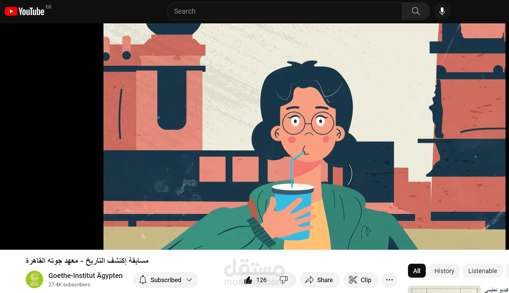Open the three-dot more actions menu

coord(390,280)
